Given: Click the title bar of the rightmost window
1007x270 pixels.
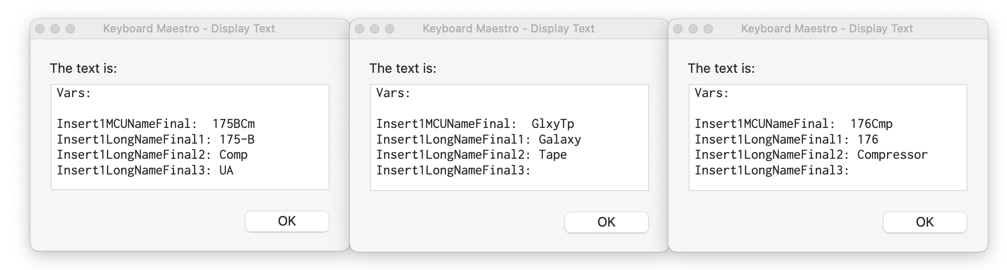Looking at the screenshot, I should click(827, 29).
